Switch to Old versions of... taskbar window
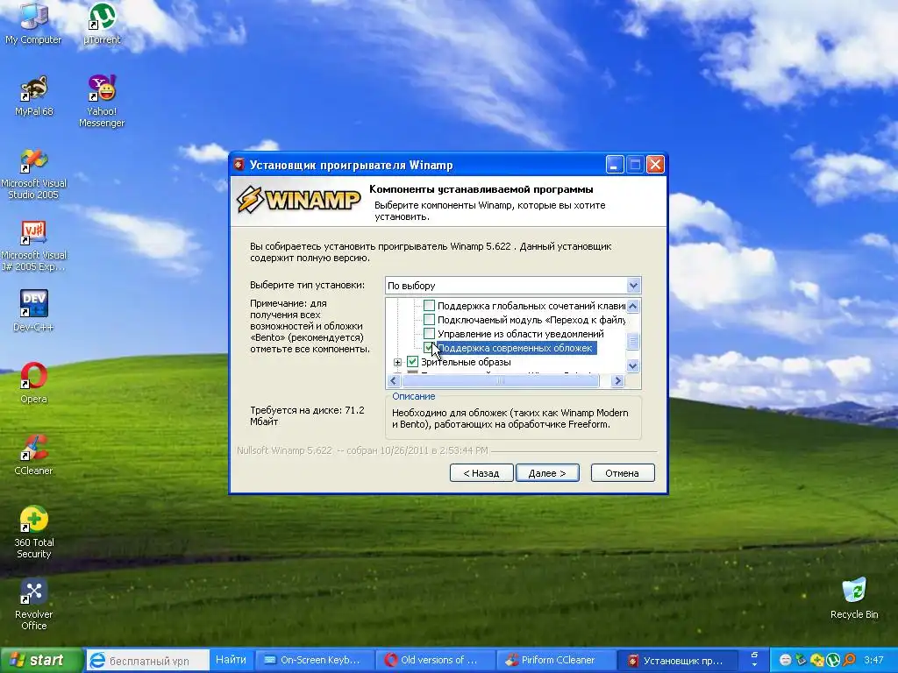This screenshot has height=673, width=898. [x=435, y=661]
